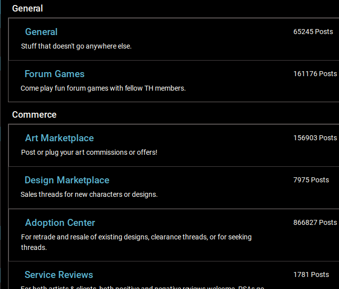Click the "Come play fun forum games" description
This screenshot has width=339, height=289.
coord(103,88)
